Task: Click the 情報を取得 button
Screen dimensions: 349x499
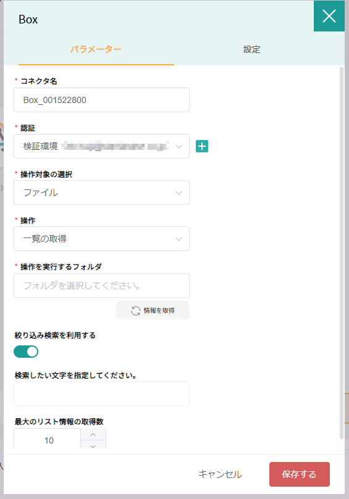Action: click(x=153, y=310)
